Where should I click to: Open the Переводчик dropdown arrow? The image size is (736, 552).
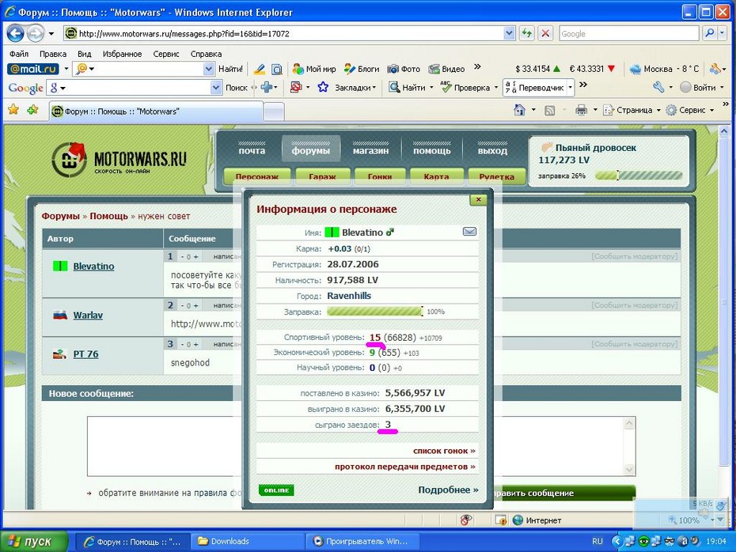point(571,88)
